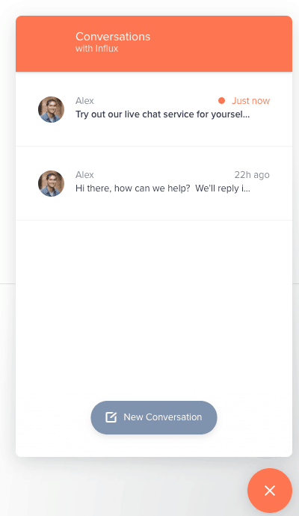Open the "Try out our live chat service" message
The width and height of the screenshot is (299, 516).
[x=162, y=114]
